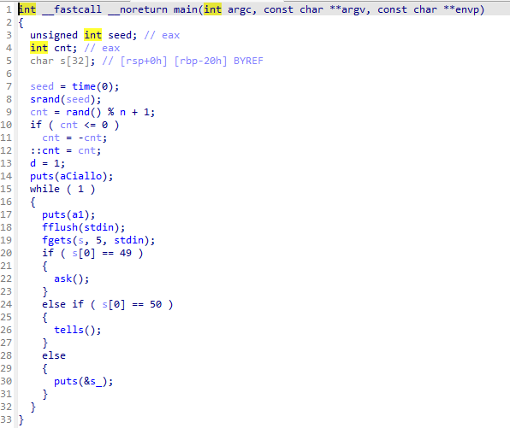510x428 pixels.
Task: Click the fflush function call
Action: (x=60, y=227)
